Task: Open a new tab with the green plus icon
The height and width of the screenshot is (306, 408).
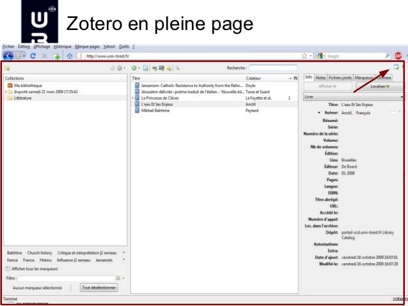Action: tap(56, 56)
